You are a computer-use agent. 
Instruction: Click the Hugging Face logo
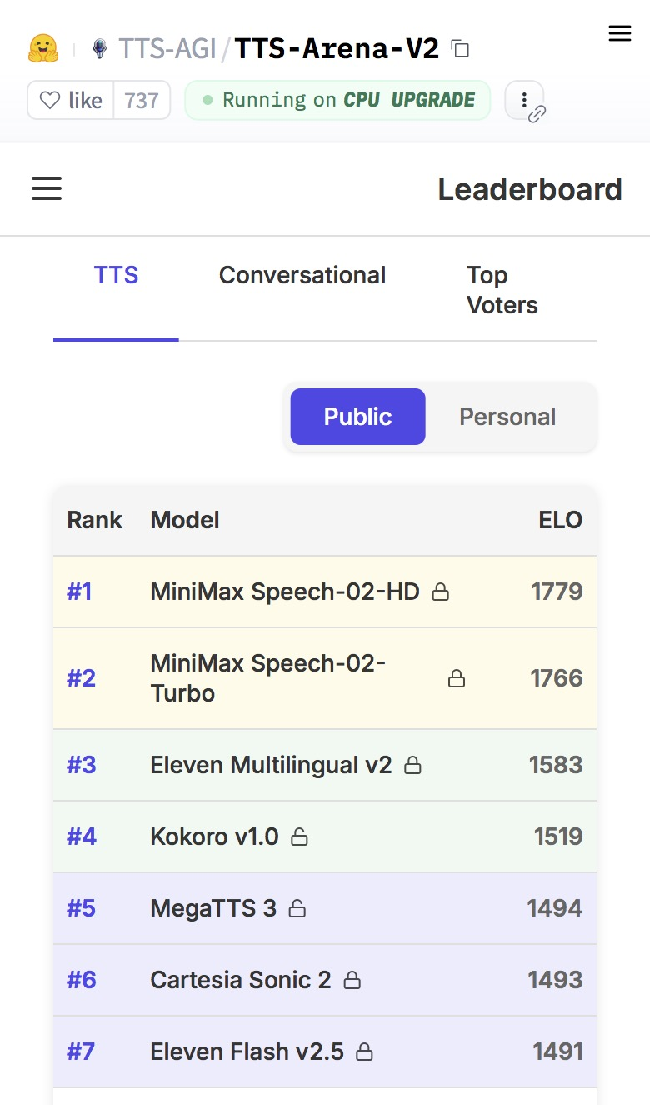(x=42, y=49)
